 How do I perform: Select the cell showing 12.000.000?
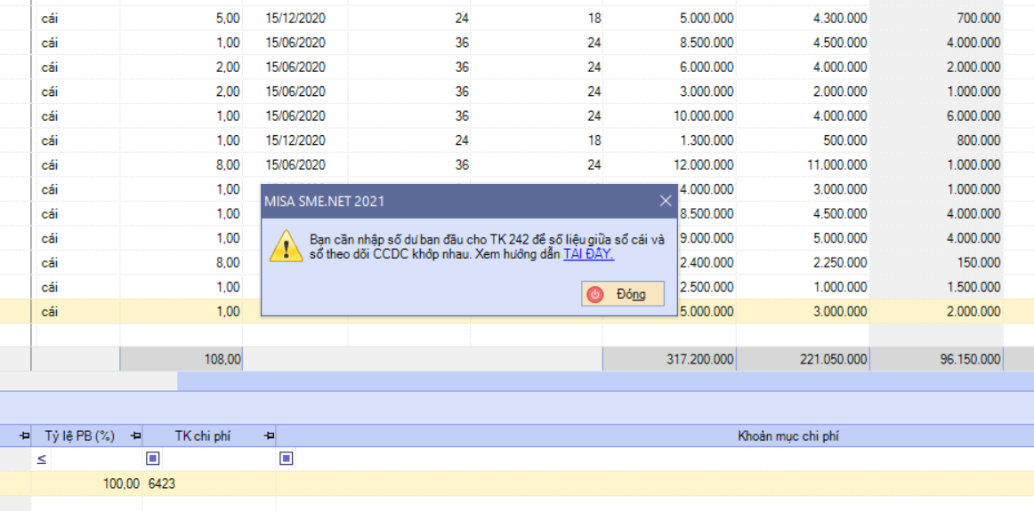668,164
